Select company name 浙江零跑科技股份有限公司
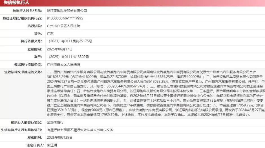Image resolution: width=265 pixels, height=148 pixels. coord(67,11)
